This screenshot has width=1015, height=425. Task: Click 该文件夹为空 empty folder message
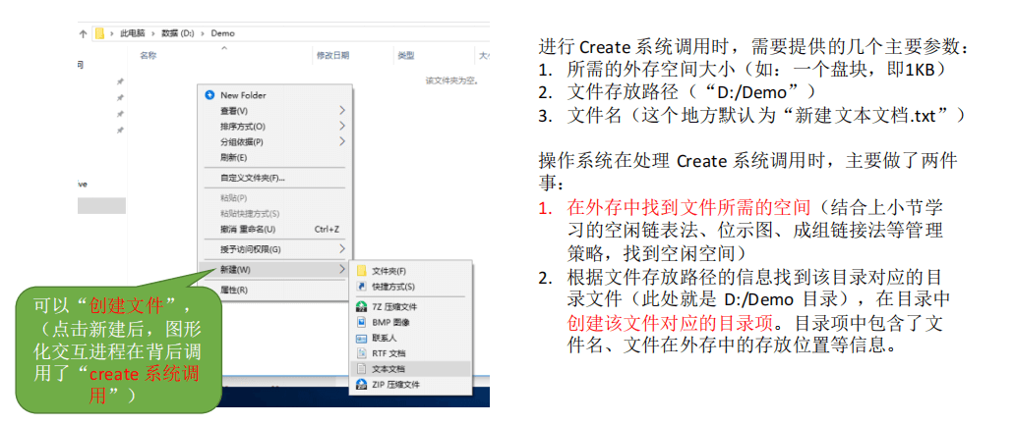450,80
